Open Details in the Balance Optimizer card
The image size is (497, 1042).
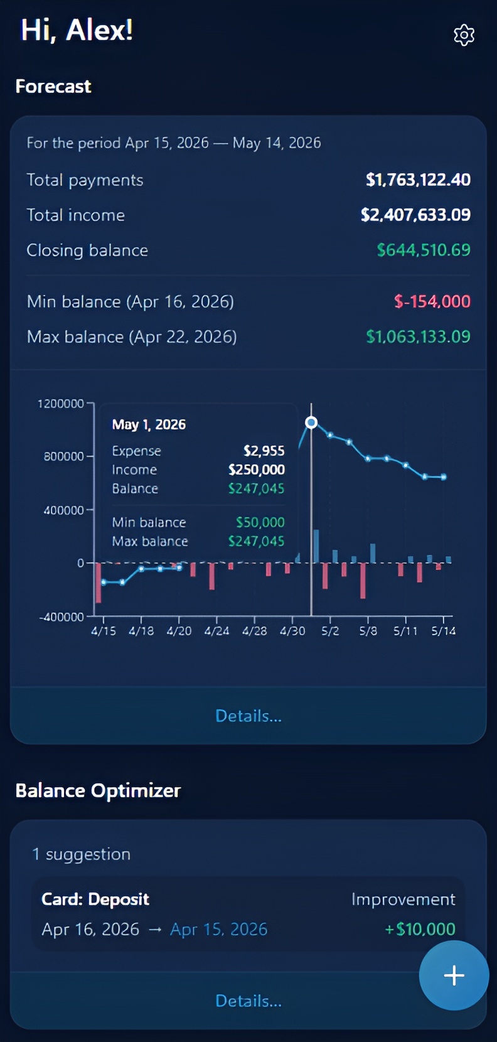tap(248, 1001)
